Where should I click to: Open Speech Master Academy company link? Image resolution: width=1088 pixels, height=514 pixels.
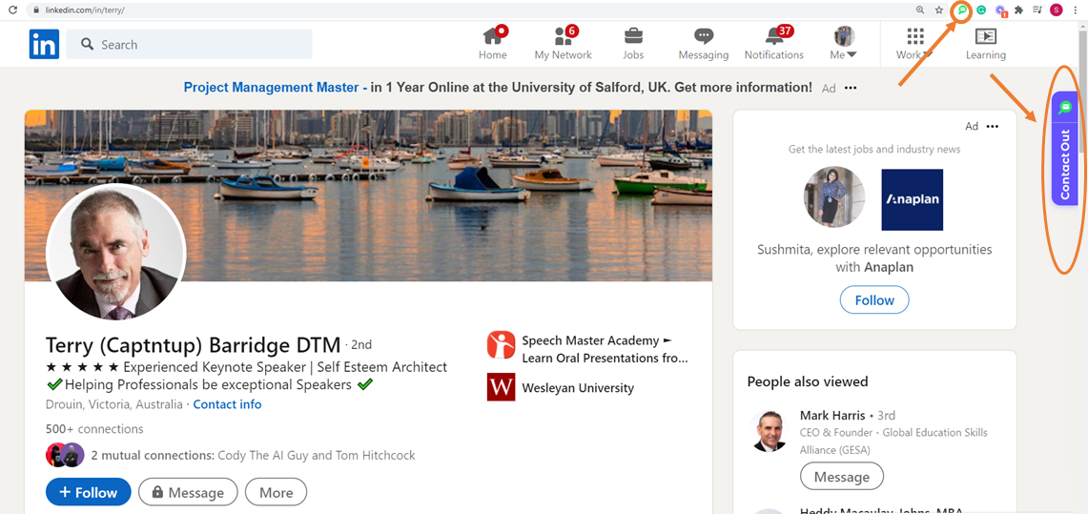click(x=604, y=350)
